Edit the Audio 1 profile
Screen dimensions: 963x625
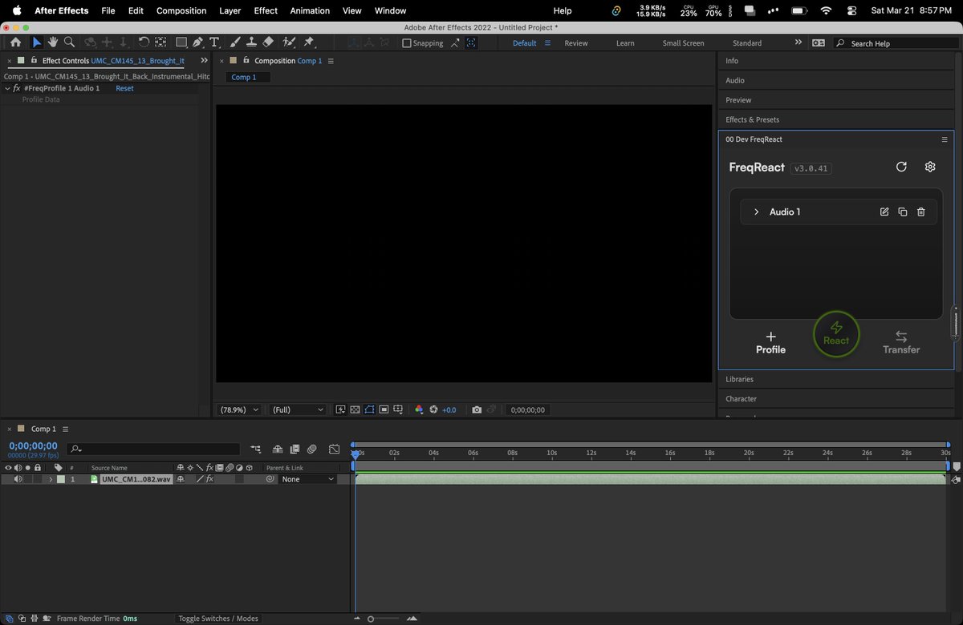884,212
